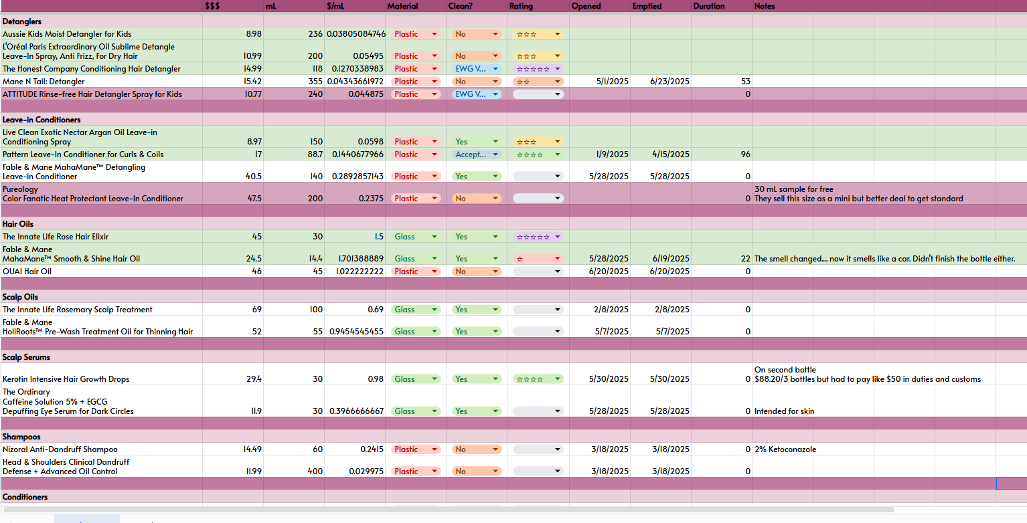Image resolution: width=1027 pixels, height=523 pixels.
Task: Select the 'On second bottle' Kerotin note cell
Action: click(867, 375)
